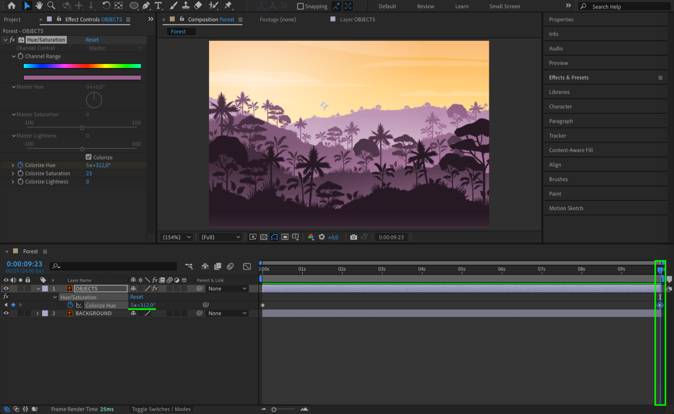Reset the Hue/Saturation effect
This screenshot has width=674, height=414.
pos(92,40)
